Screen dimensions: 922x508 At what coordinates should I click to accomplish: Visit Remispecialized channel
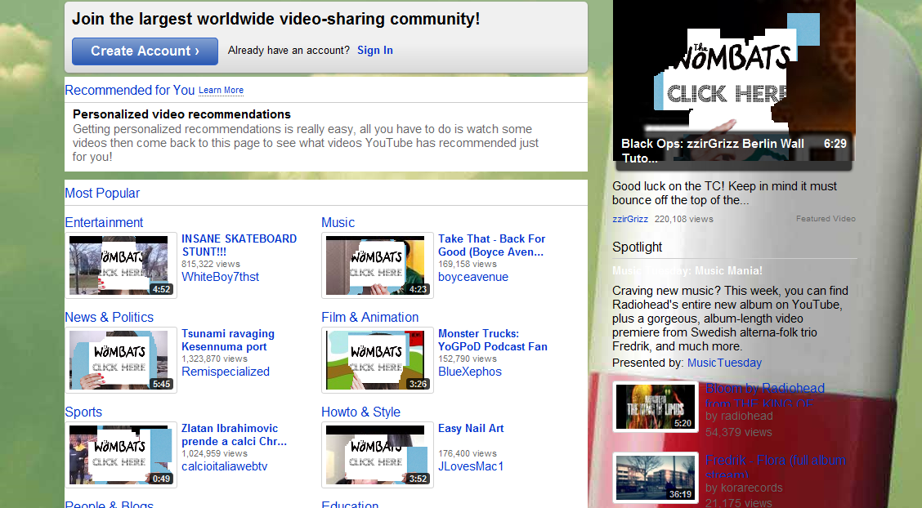click(x=226, y=371)
